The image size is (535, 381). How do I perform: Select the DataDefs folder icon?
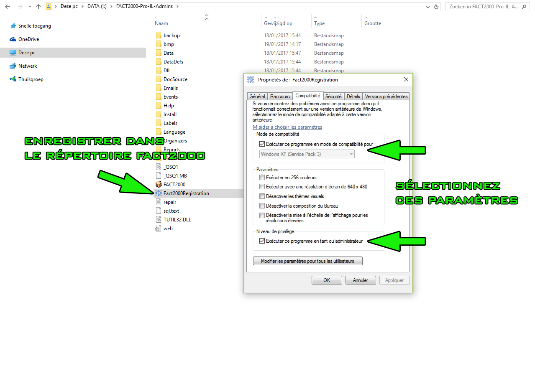point(158,62)
